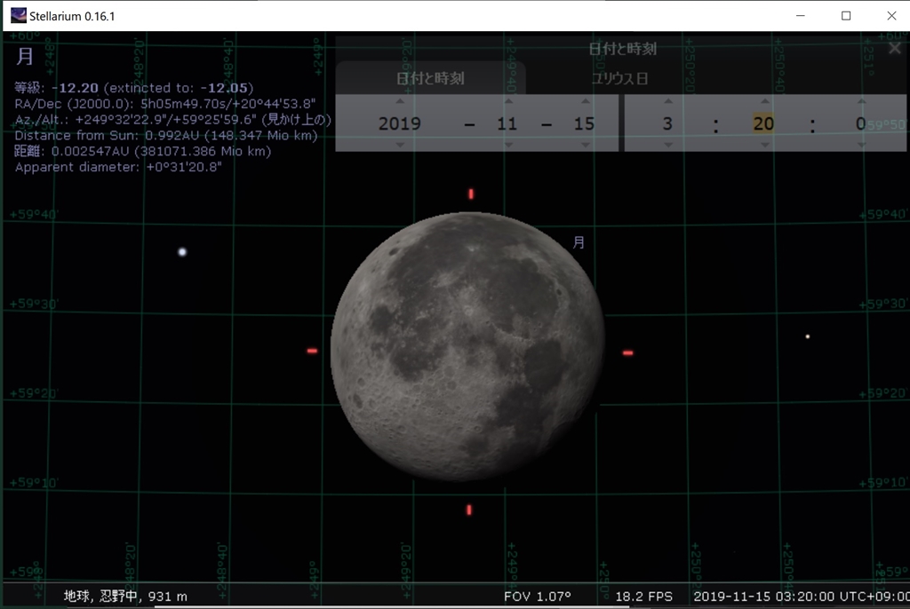Click the Moon in the sky view
The image size is (910, 609).
click(467, 346)
